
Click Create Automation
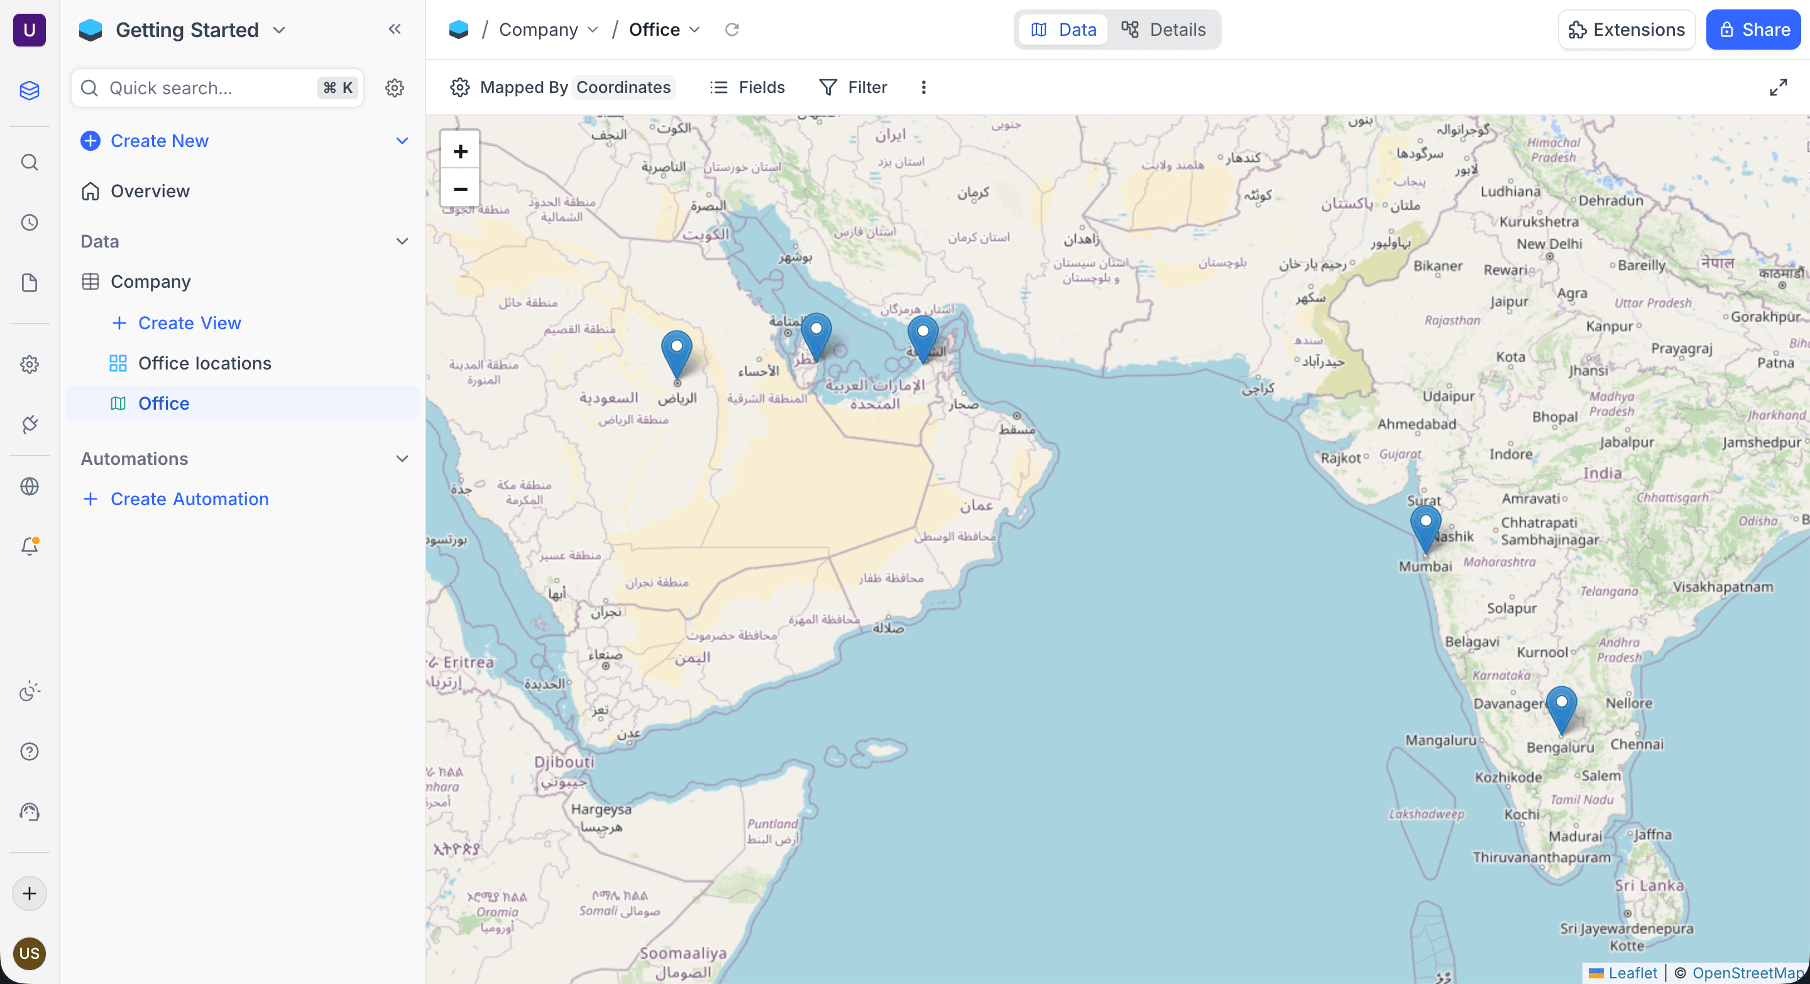pyautogui.click(x=175, y=499)
